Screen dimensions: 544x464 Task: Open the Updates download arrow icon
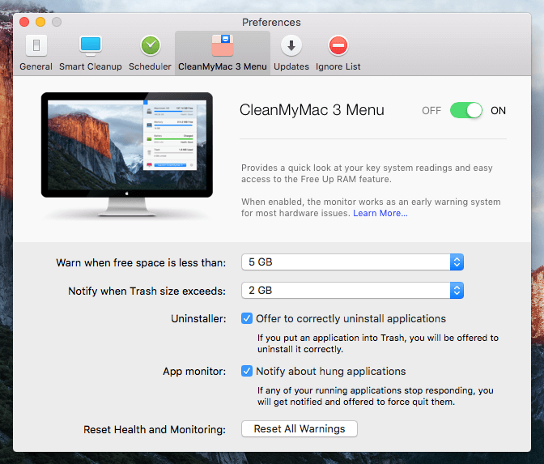tap(291, 46)
